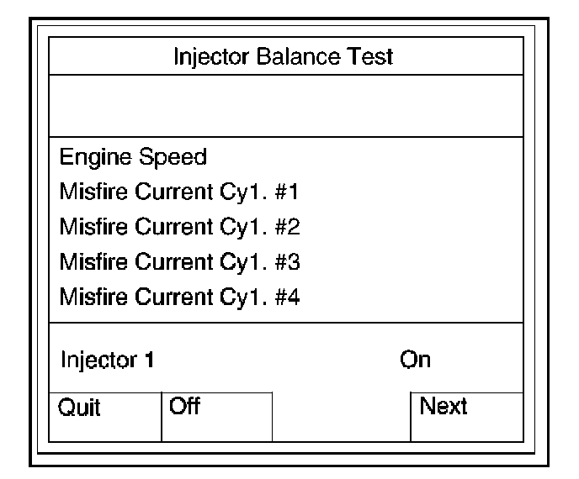Select the Engine Speed parameter row
Screen dimensions: 579x479
pos(133,157)
